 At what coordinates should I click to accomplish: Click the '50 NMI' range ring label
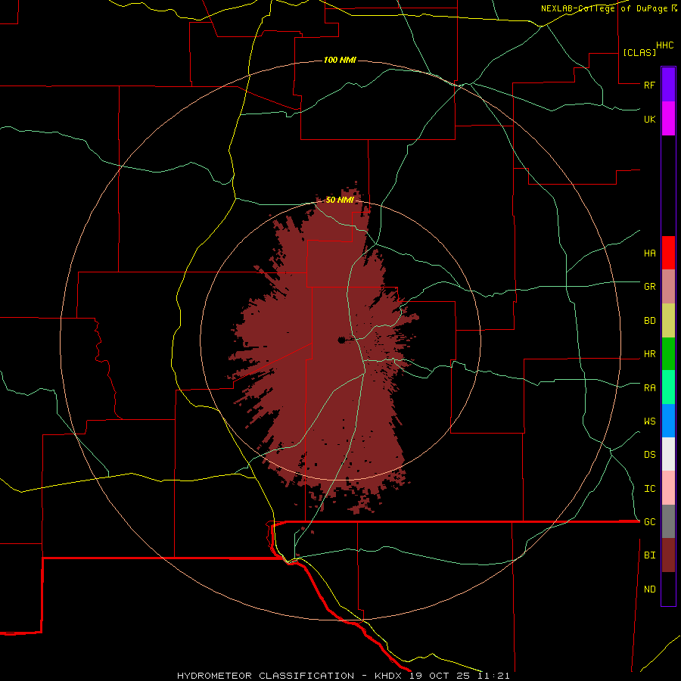pos(340,200)
